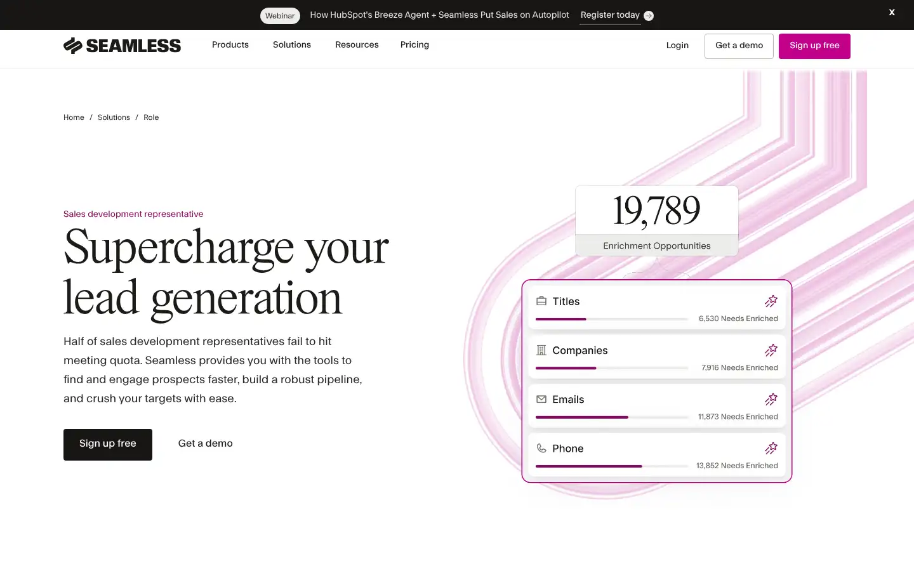Click the webinar banner headline text
Screen dimensions: 914x571
(x=439, y=15)
